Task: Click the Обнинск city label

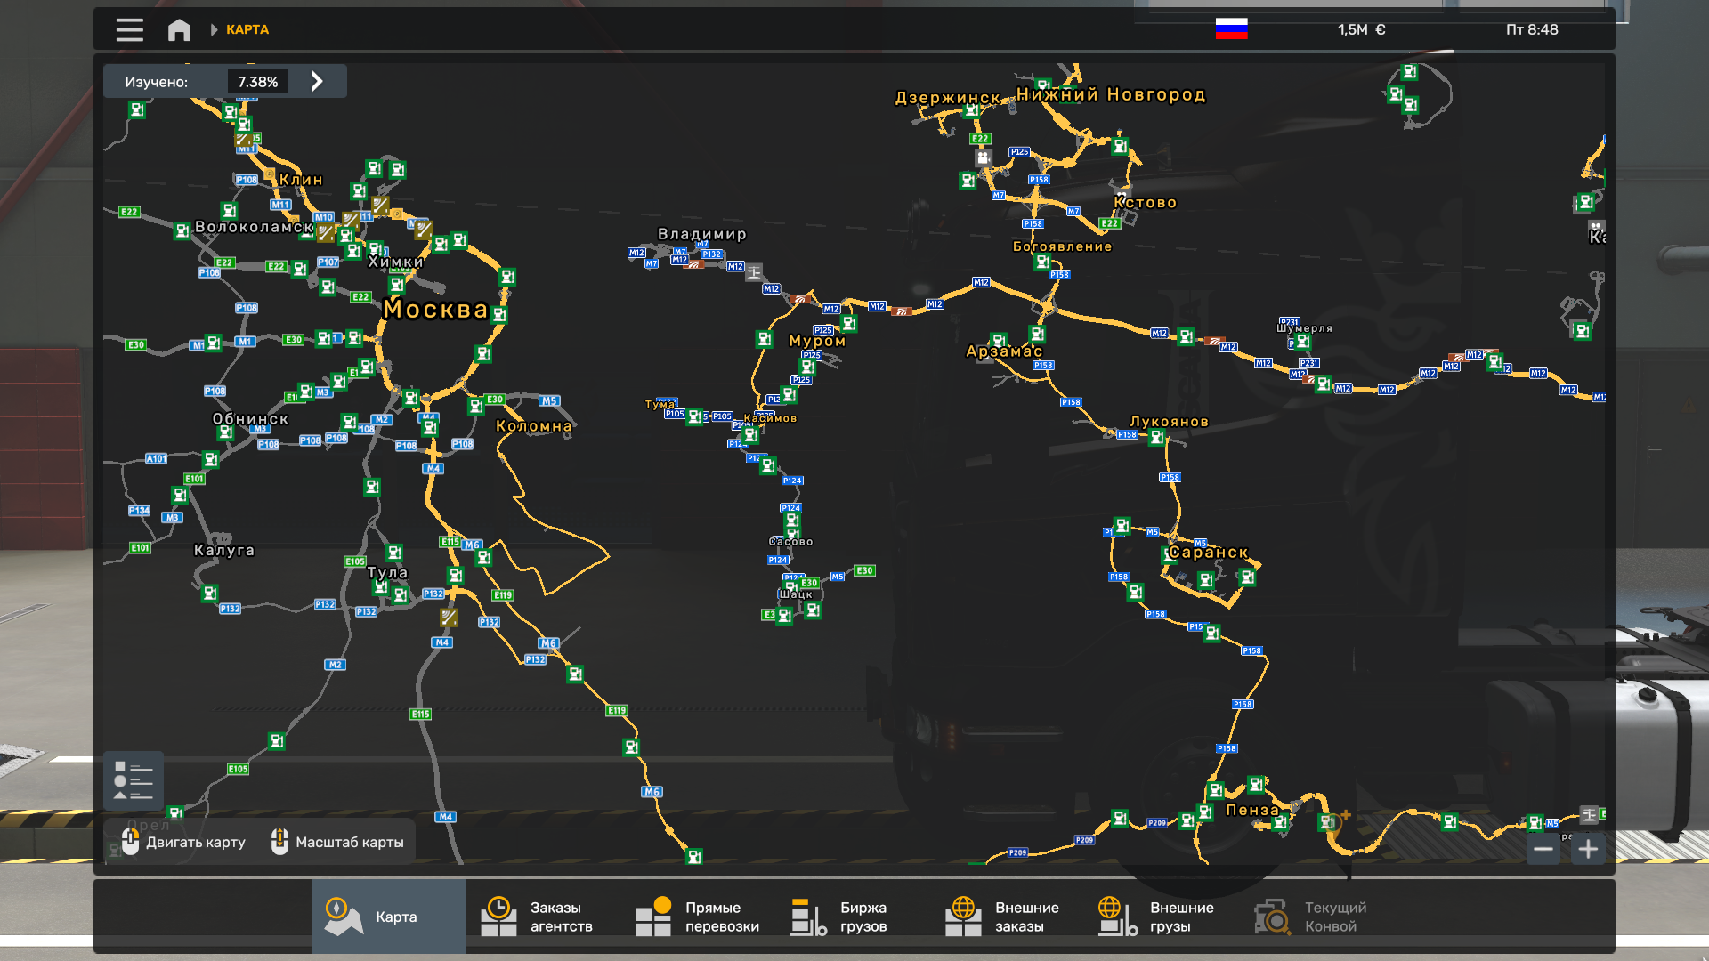Action: (250, 419)
